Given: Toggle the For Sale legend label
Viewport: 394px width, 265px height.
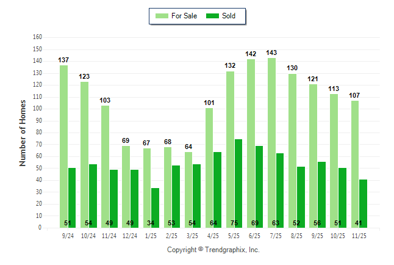Looking at the screenshot, I should click(x=184, y=16).
